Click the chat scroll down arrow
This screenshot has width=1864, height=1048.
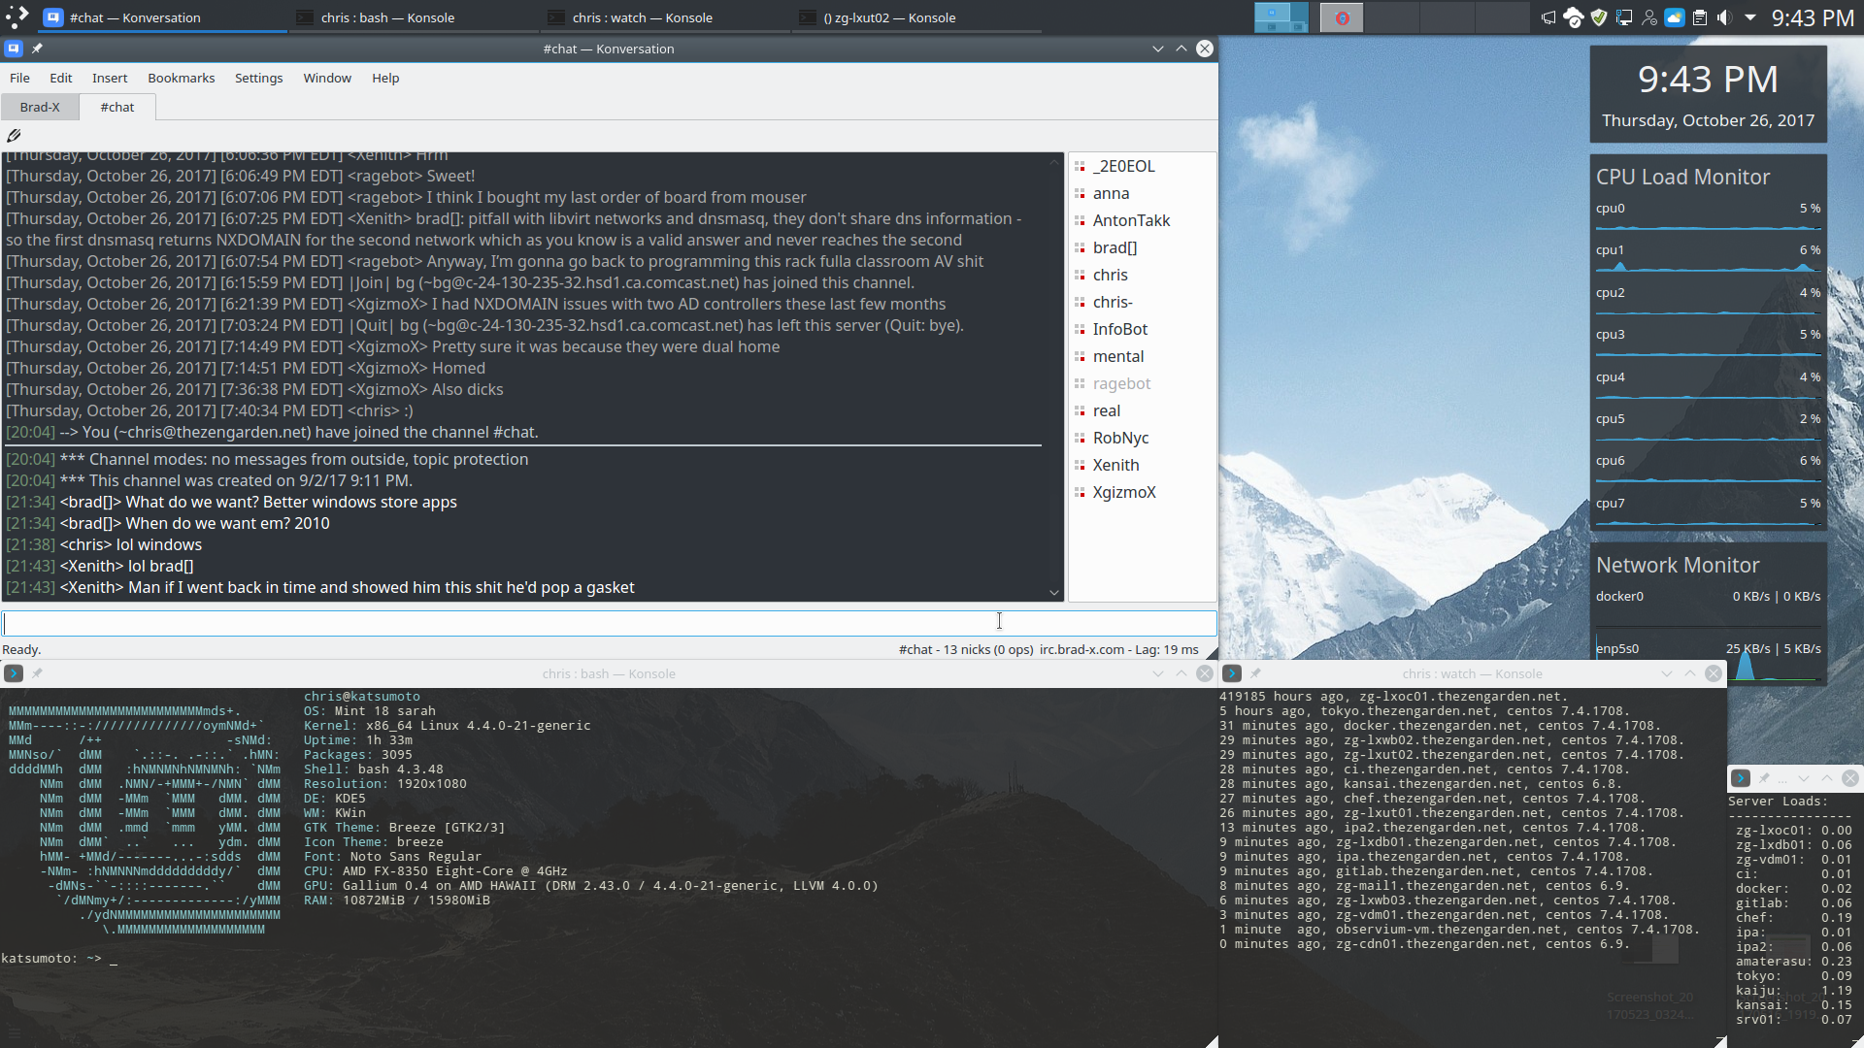(x=1054, y=592)
